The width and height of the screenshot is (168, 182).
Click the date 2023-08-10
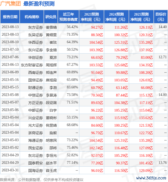(x=10, y=42)
